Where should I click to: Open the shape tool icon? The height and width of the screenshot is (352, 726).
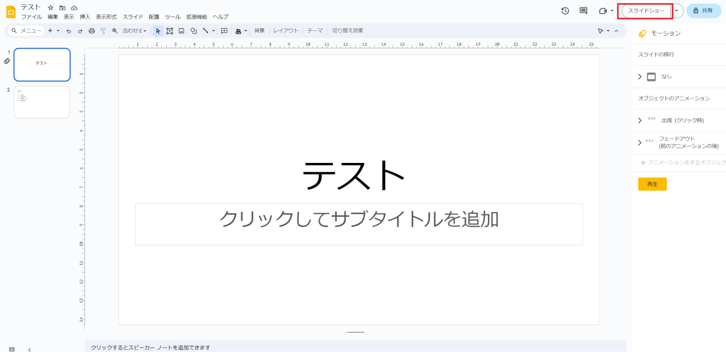coord(194,31)
